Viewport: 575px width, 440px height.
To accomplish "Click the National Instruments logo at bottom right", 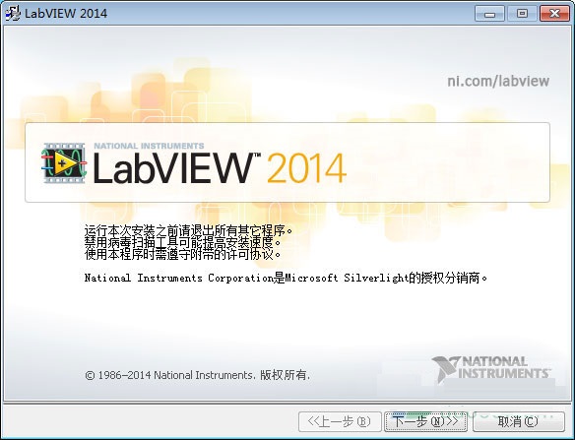I will 491,368.
